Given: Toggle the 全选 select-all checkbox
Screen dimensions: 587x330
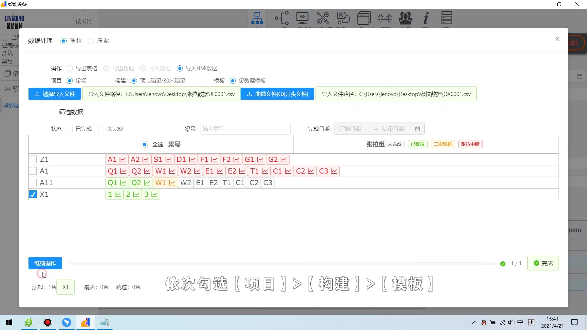Looking at the screenshot, I should coord(145,145).
